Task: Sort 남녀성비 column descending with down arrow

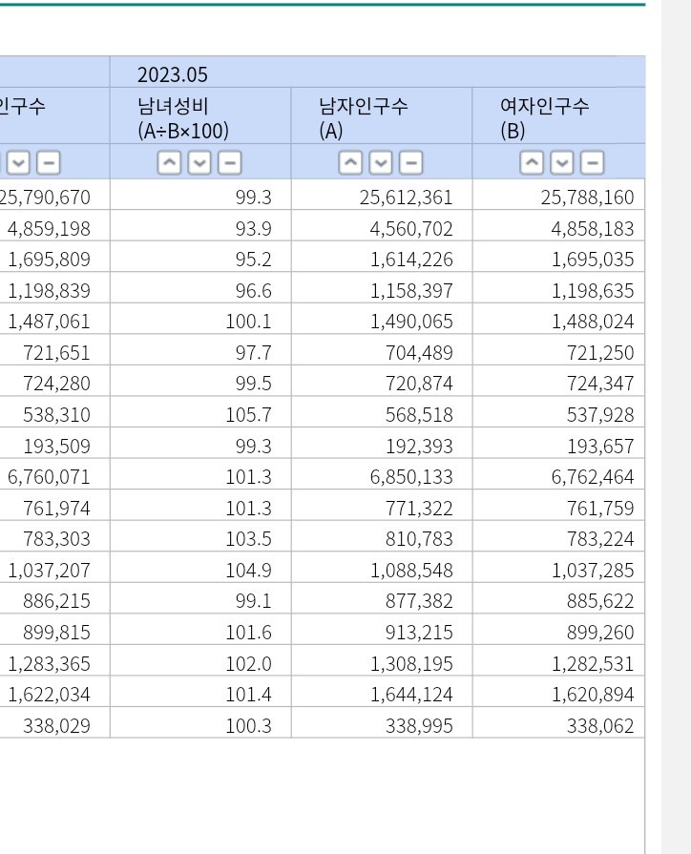Action: pyautogui.click(x=199, y=163)
